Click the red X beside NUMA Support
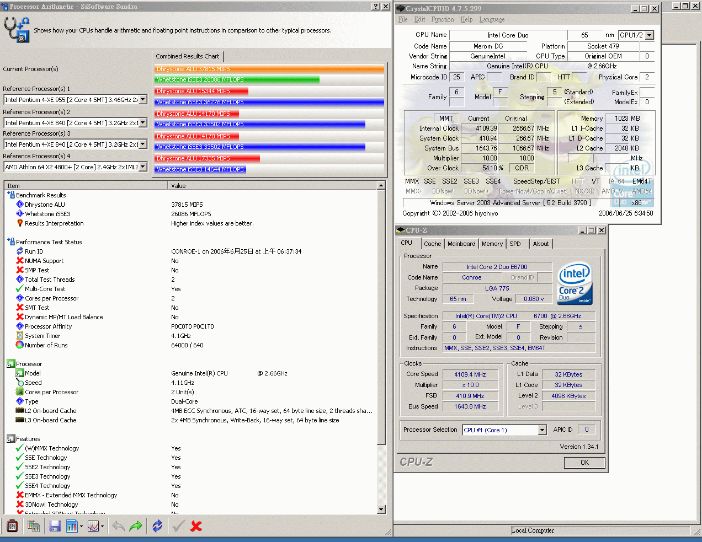 coord(20,261)
